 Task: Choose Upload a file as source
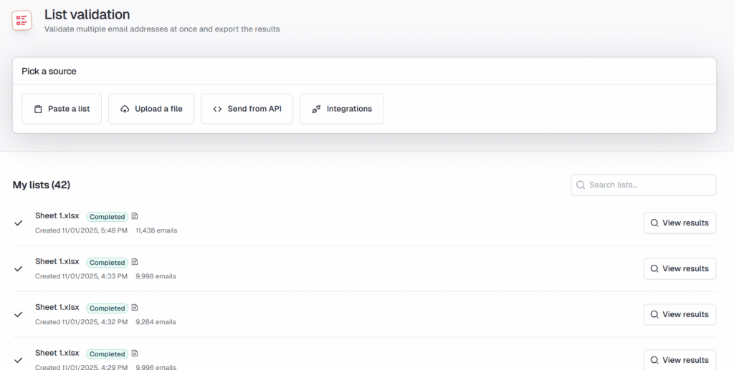coord(151,109)
